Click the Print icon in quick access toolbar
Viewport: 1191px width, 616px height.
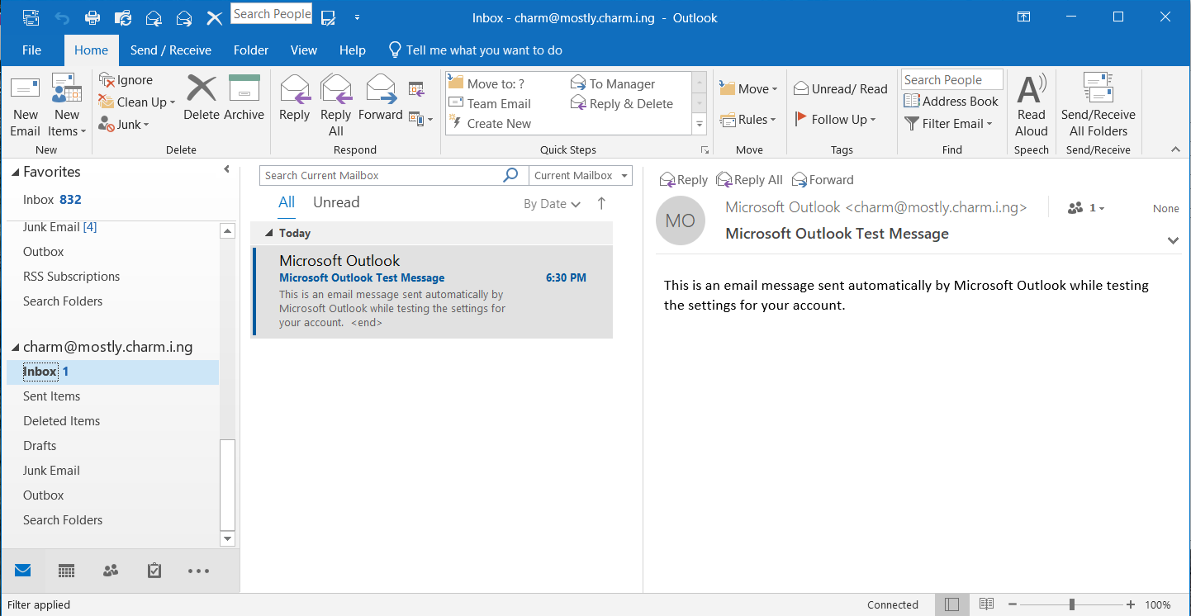tap(93, 17)
